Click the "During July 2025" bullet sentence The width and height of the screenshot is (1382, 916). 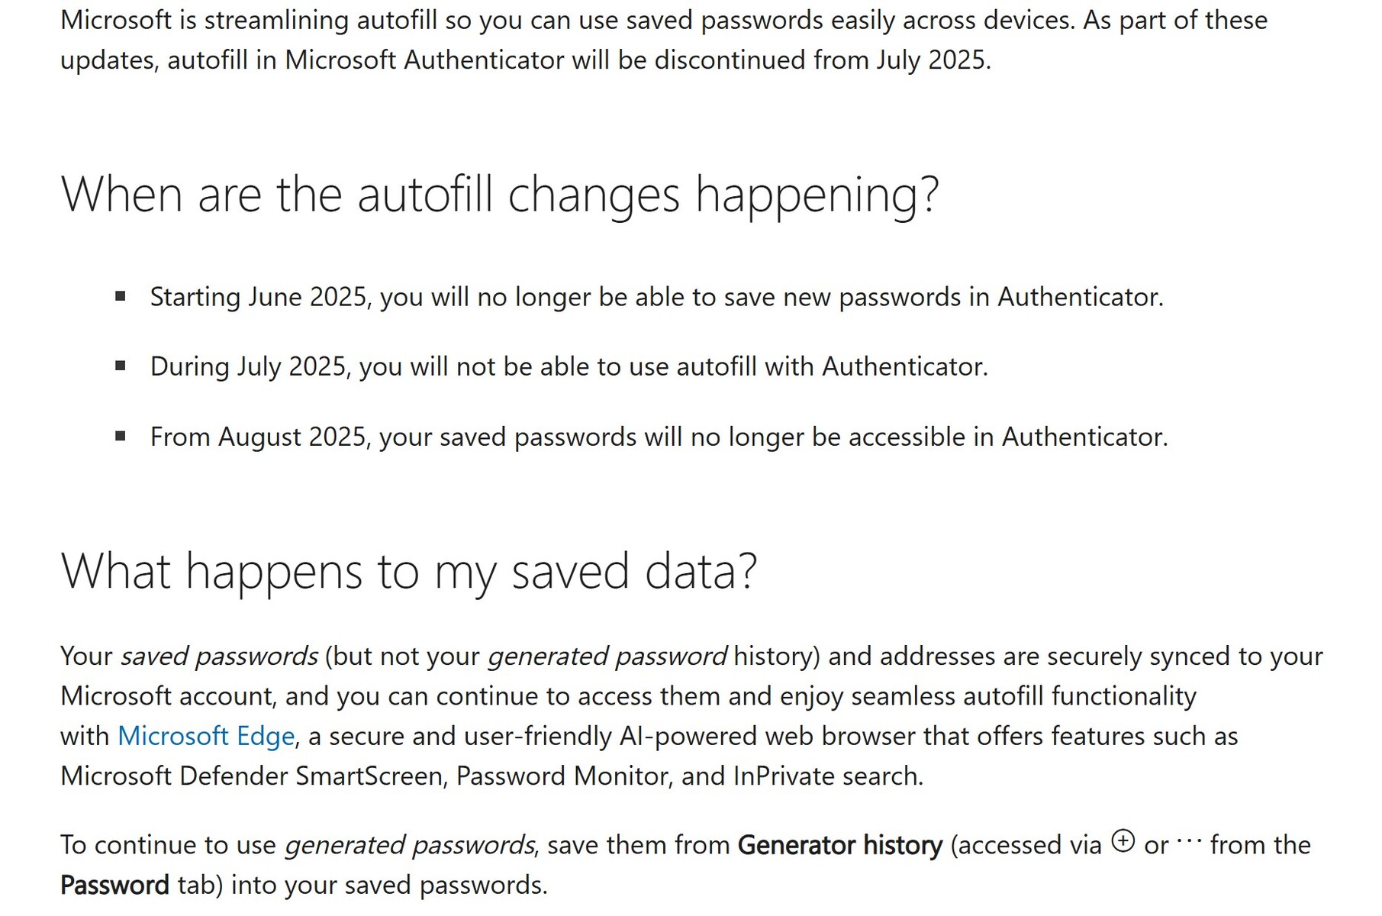[569, 367]
